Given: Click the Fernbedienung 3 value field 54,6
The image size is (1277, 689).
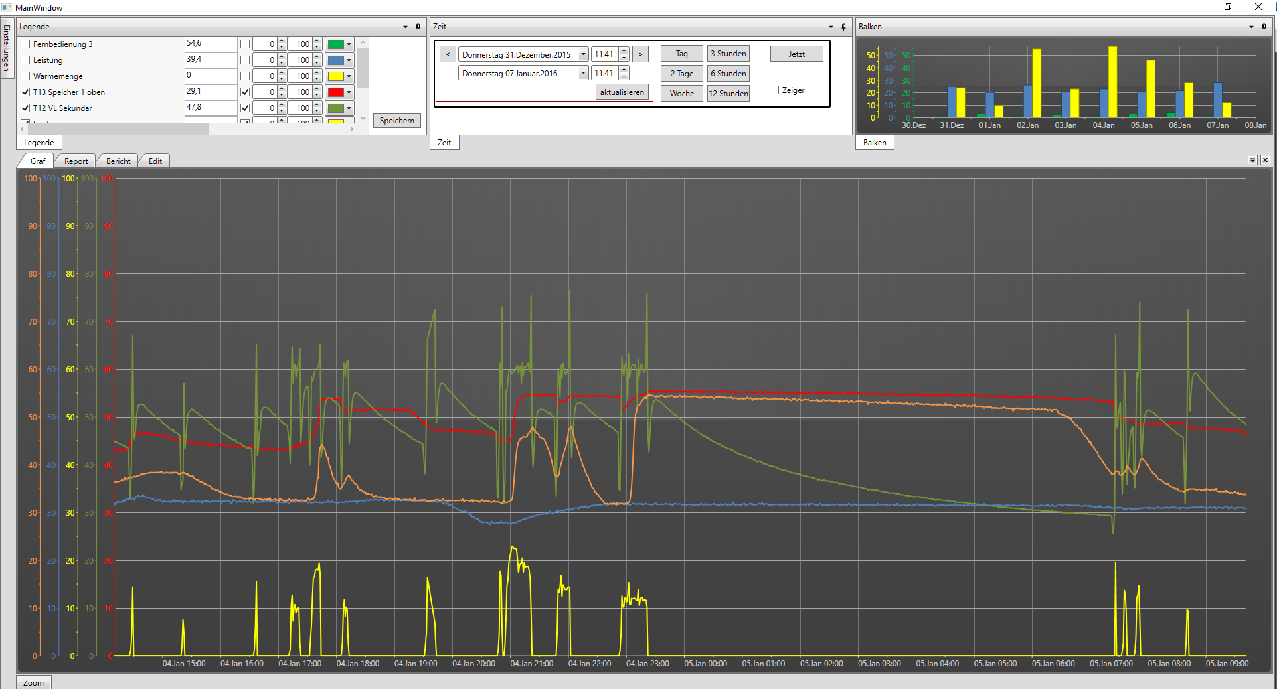Looking at the screenshot, I should 211,44.
